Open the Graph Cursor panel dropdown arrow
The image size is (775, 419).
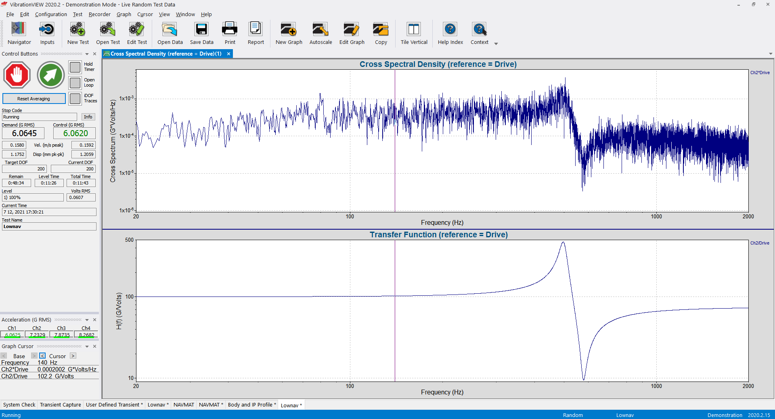click(x=87, y=346)
